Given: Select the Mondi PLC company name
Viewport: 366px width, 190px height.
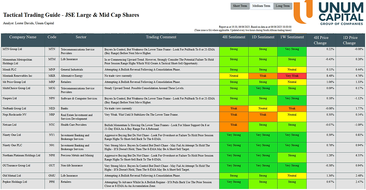Looking at the screenshot, I should point(10,69).
